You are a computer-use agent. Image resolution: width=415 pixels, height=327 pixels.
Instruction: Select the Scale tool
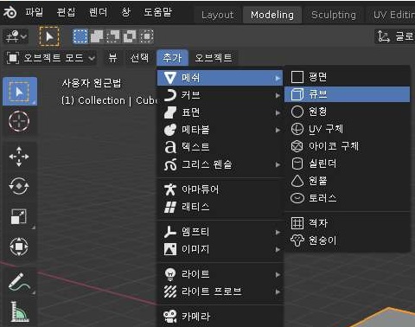[19, 216]
